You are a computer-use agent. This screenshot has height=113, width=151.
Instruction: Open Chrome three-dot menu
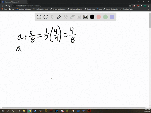(x=148, y=6)
